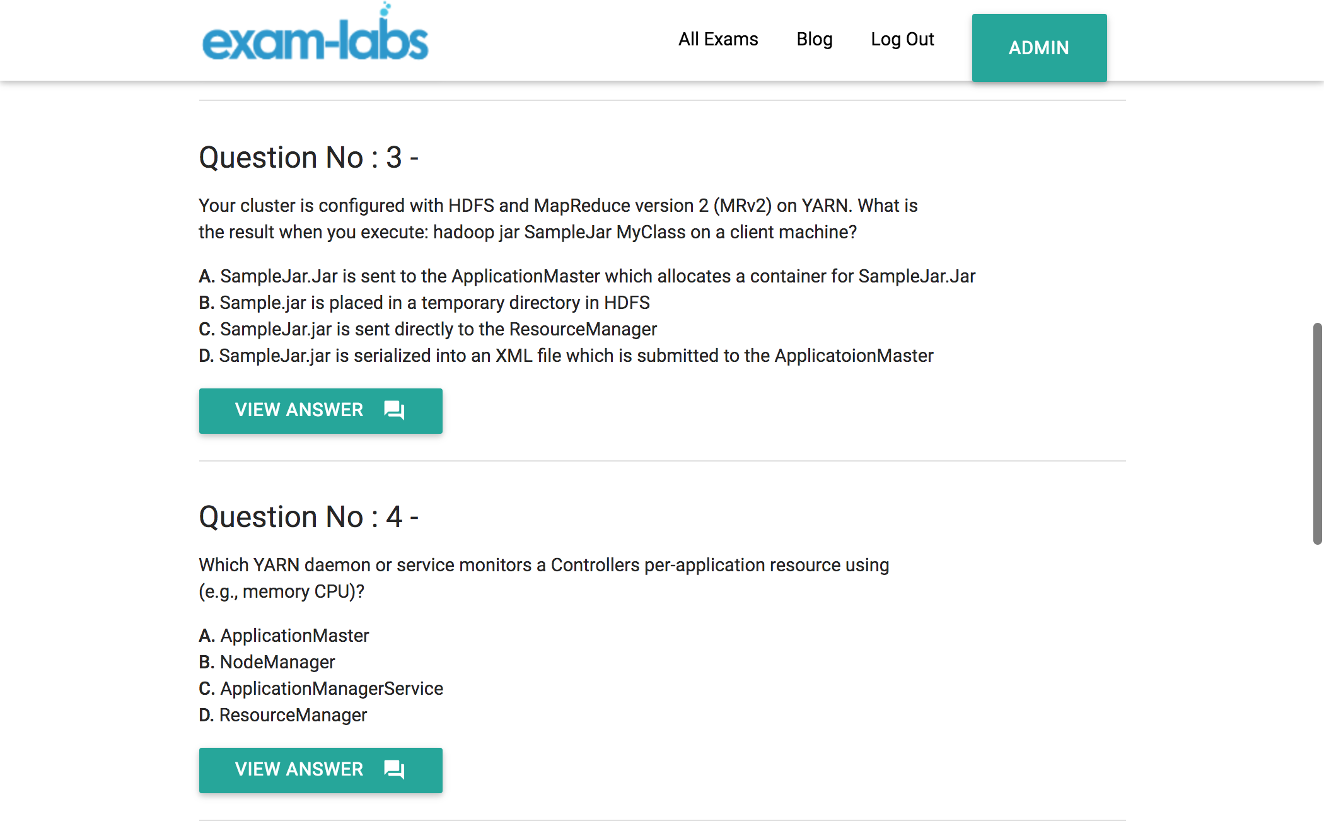Screen dimensions: 1324x826
Task: Click chat icon in Question 3 View Answer
Action: coord(395,410)
